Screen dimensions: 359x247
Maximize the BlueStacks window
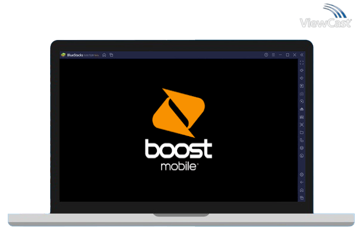tap(287, 55)
